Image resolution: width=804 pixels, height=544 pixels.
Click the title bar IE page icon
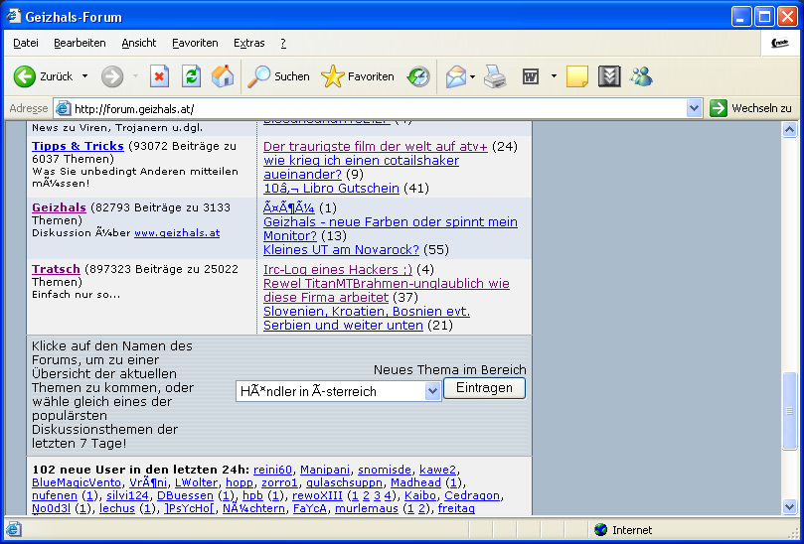pyautogui.click(x=13, y=17)
